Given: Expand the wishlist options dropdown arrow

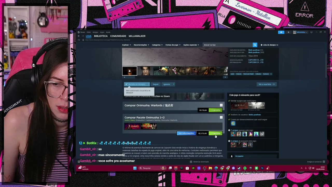Looking at the screenshot, I should (148, 84).
